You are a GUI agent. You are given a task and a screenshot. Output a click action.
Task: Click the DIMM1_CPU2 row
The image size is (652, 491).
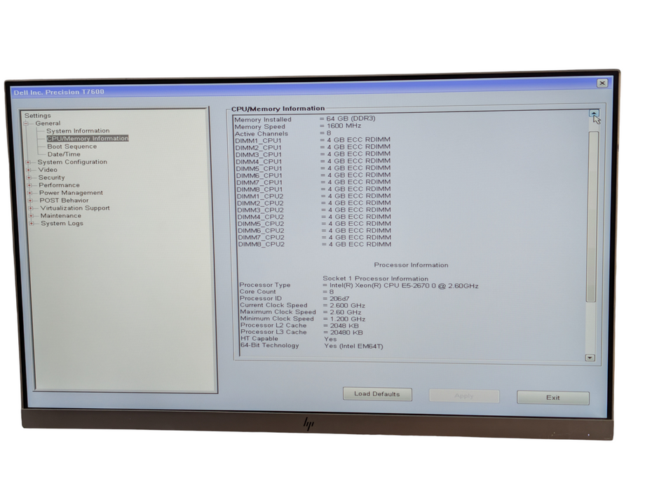pos(314,196)
